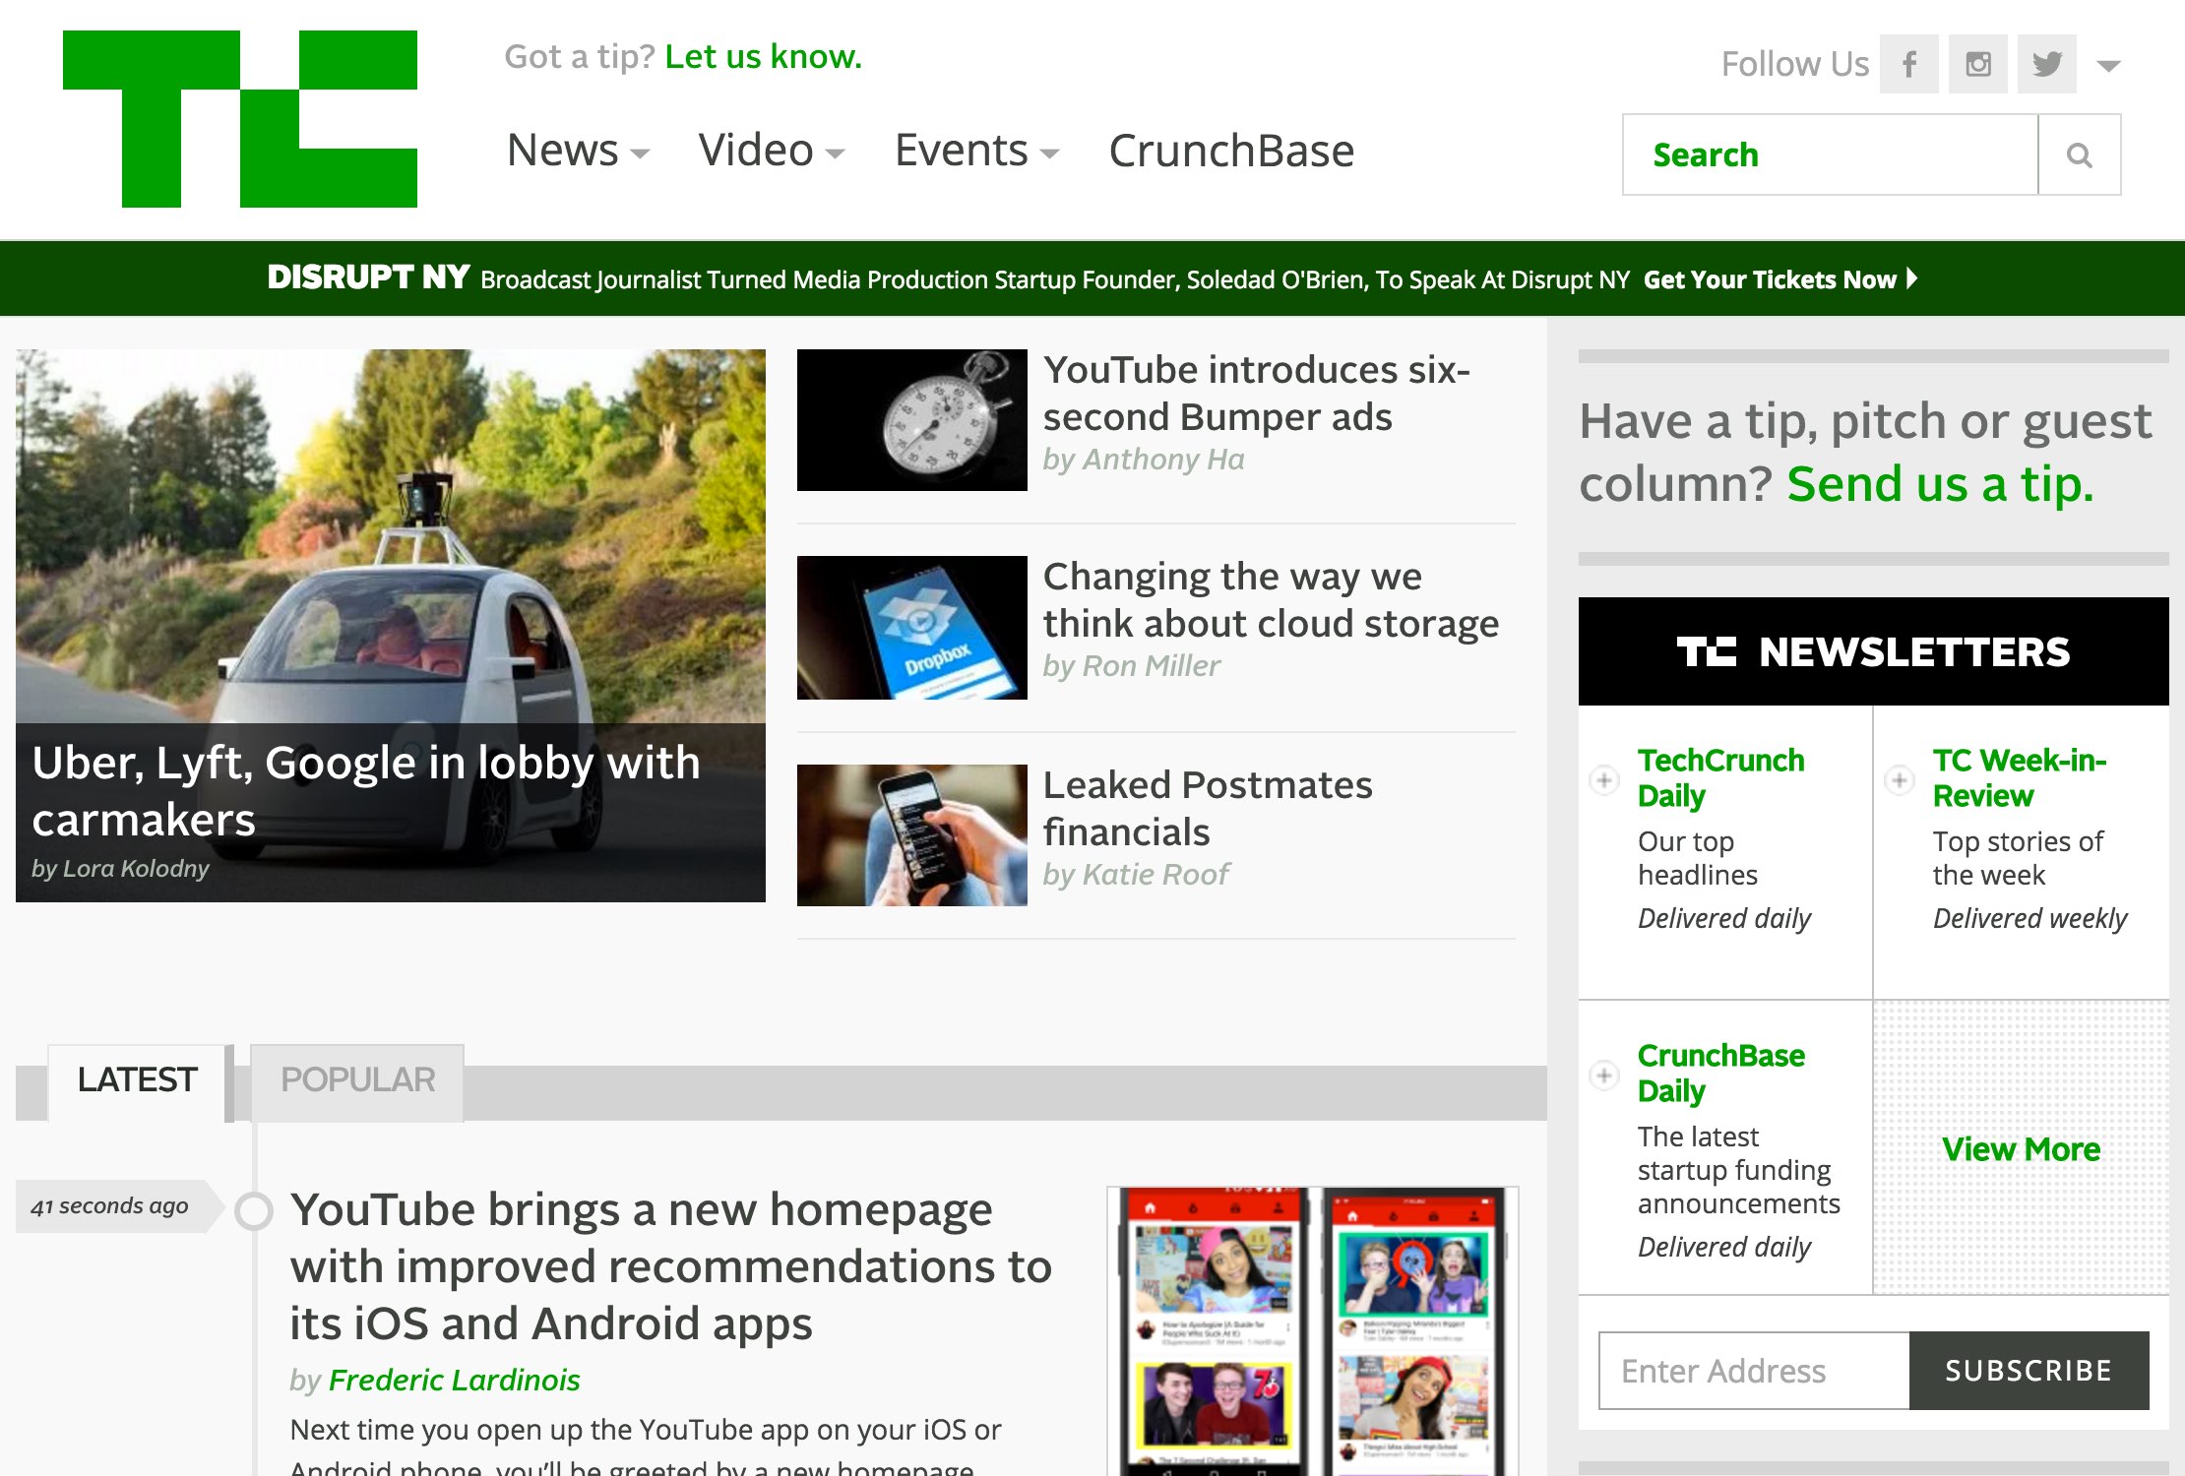The height and width of the screenshot is (1476, 2185).
Task: Expand the Follow Us more arrow
Action: click(x=2108, y=66)
